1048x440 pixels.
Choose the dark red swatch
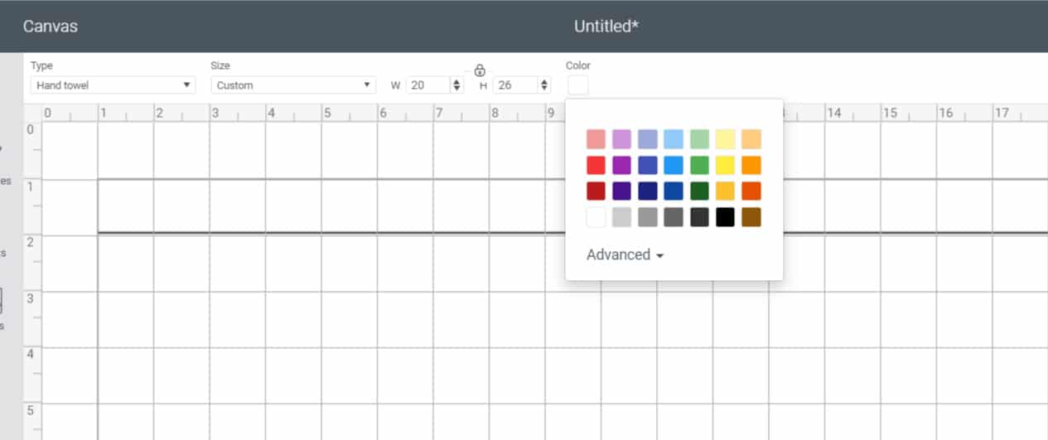click(x=596, y=191)
